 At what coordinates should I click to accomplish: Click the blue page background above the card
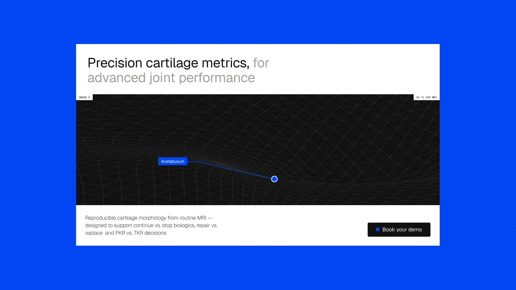tap(258, 21)
